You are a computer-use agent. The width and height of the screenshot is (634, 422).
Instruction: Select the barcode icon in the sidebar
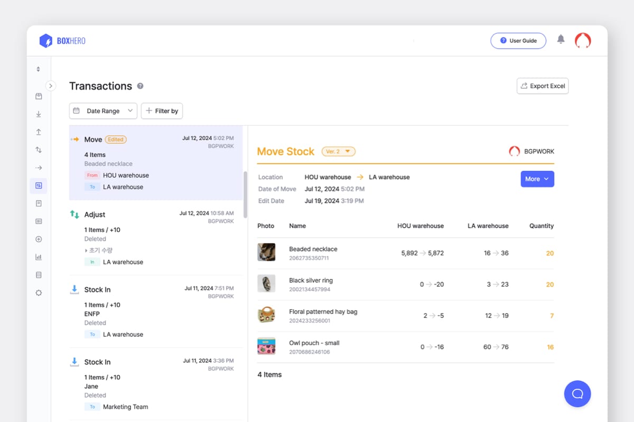point(38,221)
